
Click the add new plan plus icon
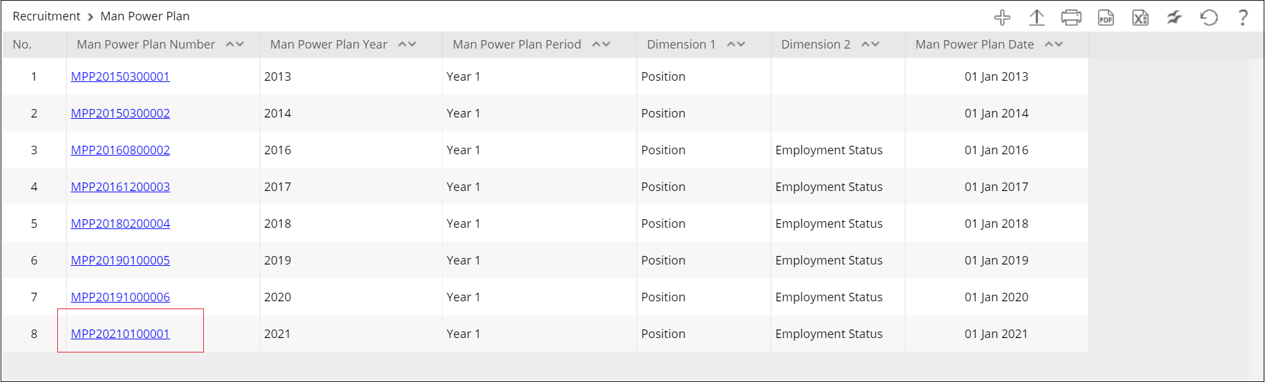point(1002,18)
